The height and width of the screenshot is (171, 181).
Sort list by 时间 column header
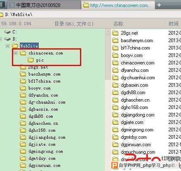pyautogui.click(x=174, y=24)
